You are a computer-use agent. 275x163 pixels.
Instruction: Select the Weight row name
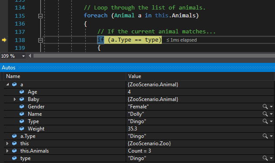[36, 129]
